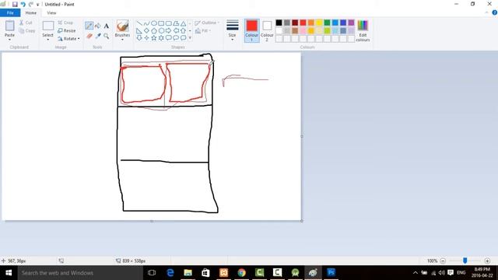Viewport: 498px width, 280px height.
Task: Choose the Pentagon shape
Action: pos(154,31)
